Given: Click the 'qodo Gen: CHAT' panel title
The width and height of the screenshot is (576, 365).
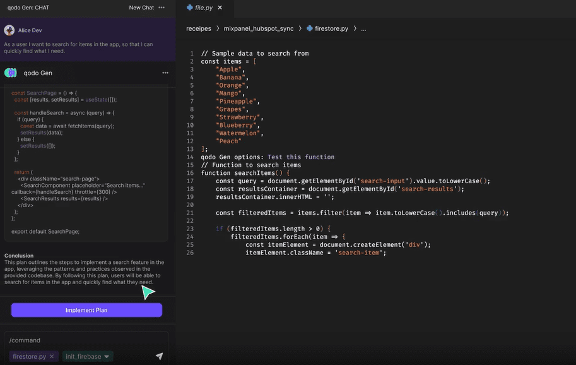Looking at the screenshot, I should click(28, 8).
